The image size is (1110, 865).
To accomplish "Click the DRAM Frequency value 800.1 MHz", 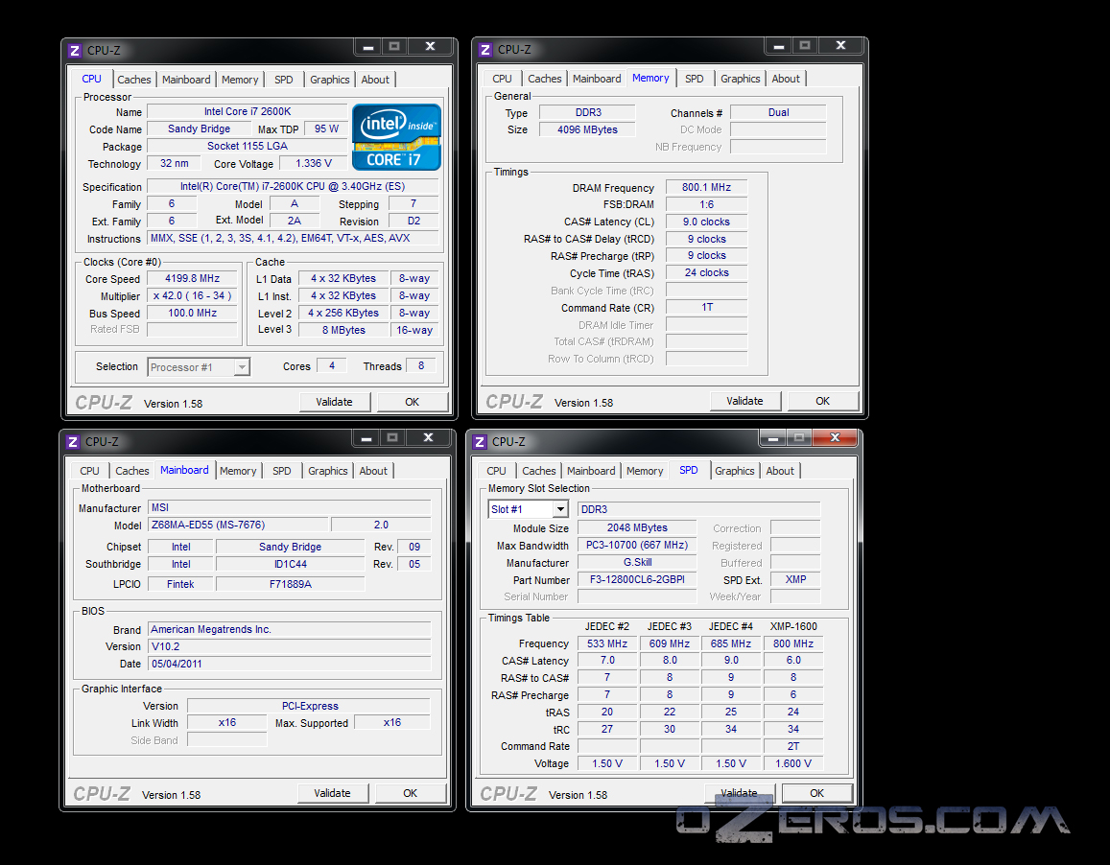I will pos(706,187).
